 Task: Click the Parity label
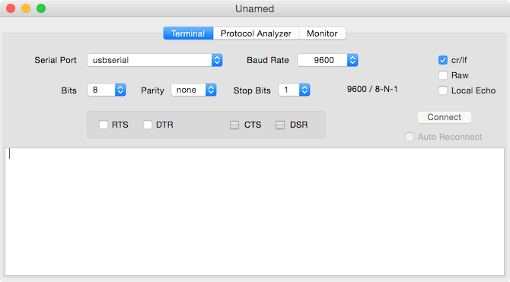pyautogui.click(x=152, y=90)
